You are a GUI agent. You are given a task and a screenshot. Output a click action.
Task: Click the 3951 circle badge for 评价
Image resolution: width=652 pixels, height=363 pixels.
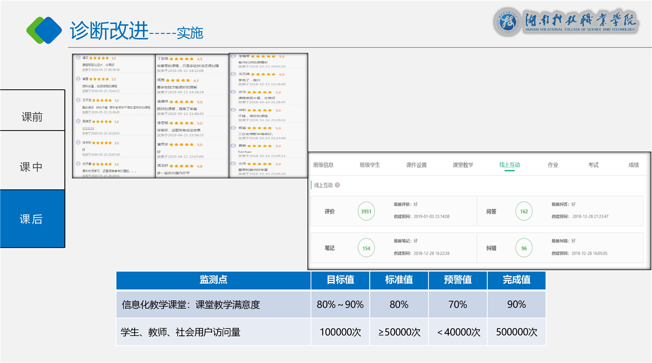[366, 211]
